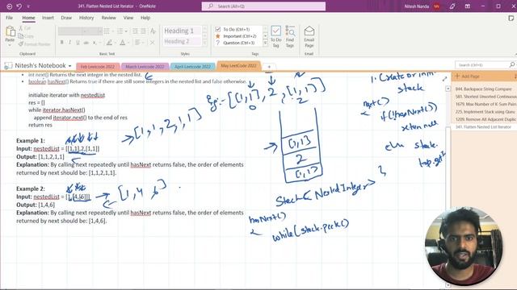The height and width of the screenshot is (290, 517).
Task: Click the delete X icon in Basic Text
Action: click(x=152, y=43)
